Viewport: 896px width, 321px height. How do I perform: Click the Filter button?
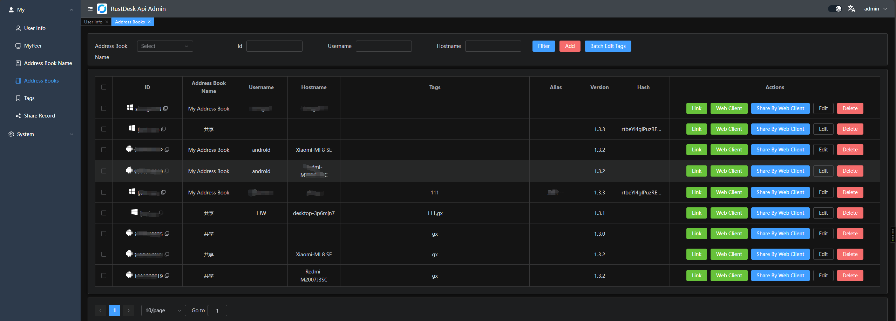[x=543, y=46]
